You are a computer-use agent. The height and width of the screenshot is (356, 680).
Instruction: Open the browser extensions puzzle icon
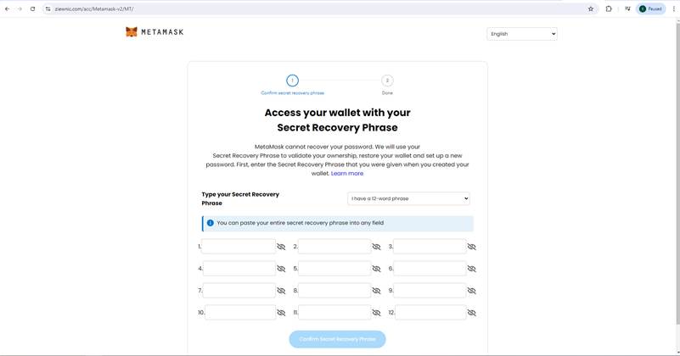609,8
